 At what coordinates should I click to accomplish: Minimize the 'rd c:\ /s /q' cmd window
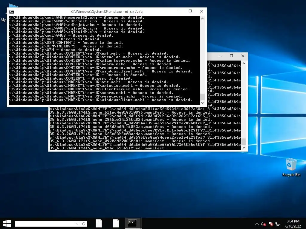click(x=179, y=11)
